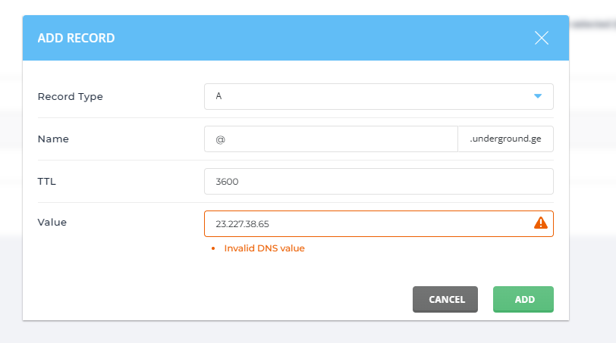Click the TTL field label

point(46,182)
